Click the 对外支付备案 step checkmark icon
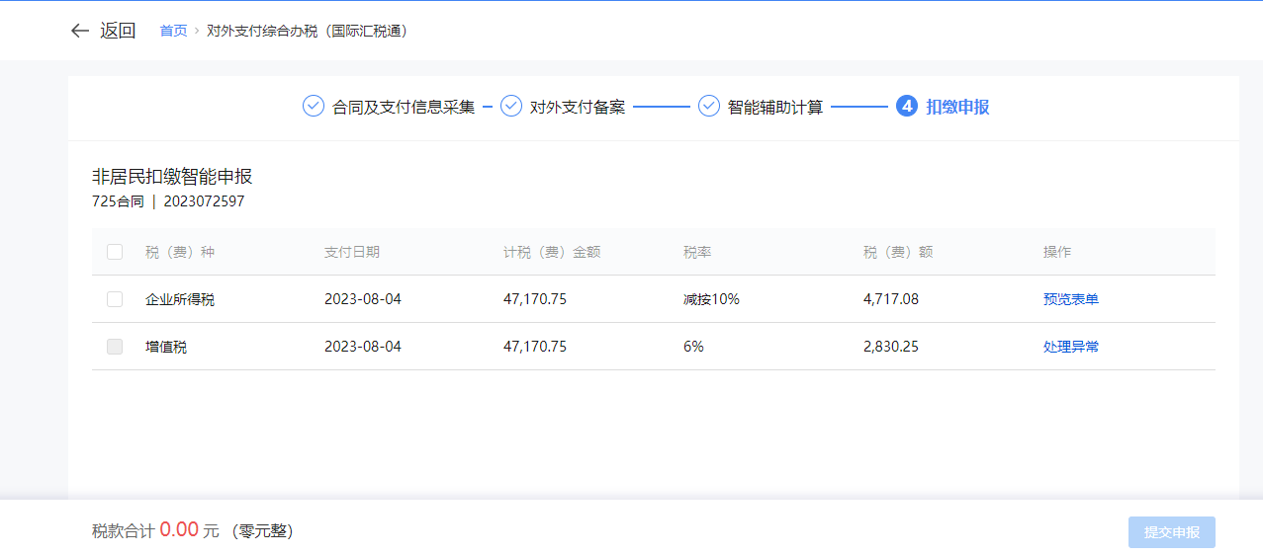The image size is (1263, 556). tap(511, 107)
